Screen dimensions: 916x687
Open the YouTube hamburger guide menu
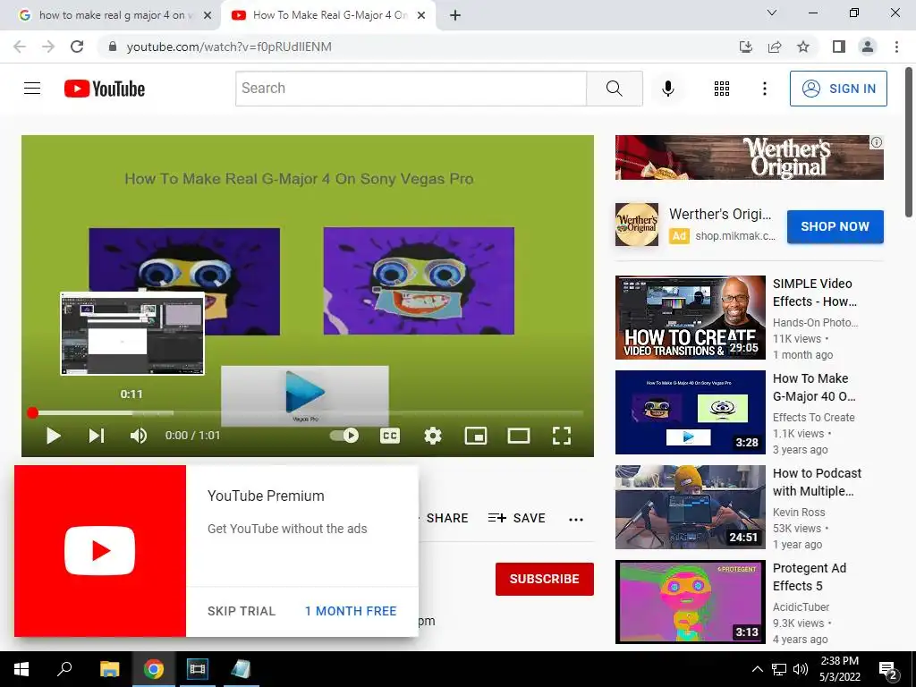(x=32, y=89)
